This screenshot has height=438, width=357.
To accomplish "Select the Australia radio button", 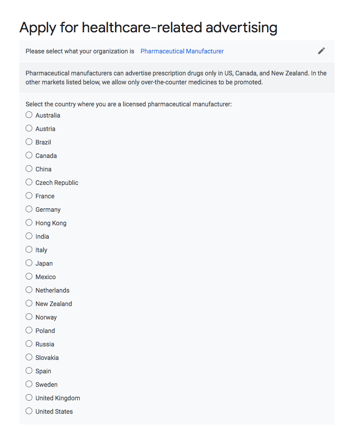I will pyautogui.click(x=29, y=115).
